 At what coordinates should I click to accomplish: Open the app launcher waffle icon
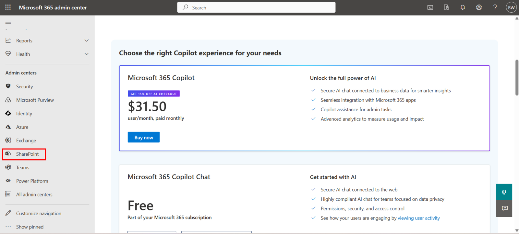pyautogui.click(x=8, y=7)
